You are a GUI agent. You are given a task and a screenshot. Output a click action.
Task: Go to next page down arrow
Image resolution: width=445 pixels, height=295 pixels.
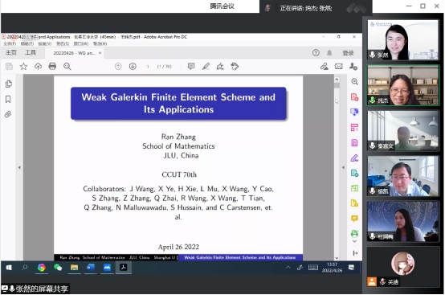pos(133,67)
